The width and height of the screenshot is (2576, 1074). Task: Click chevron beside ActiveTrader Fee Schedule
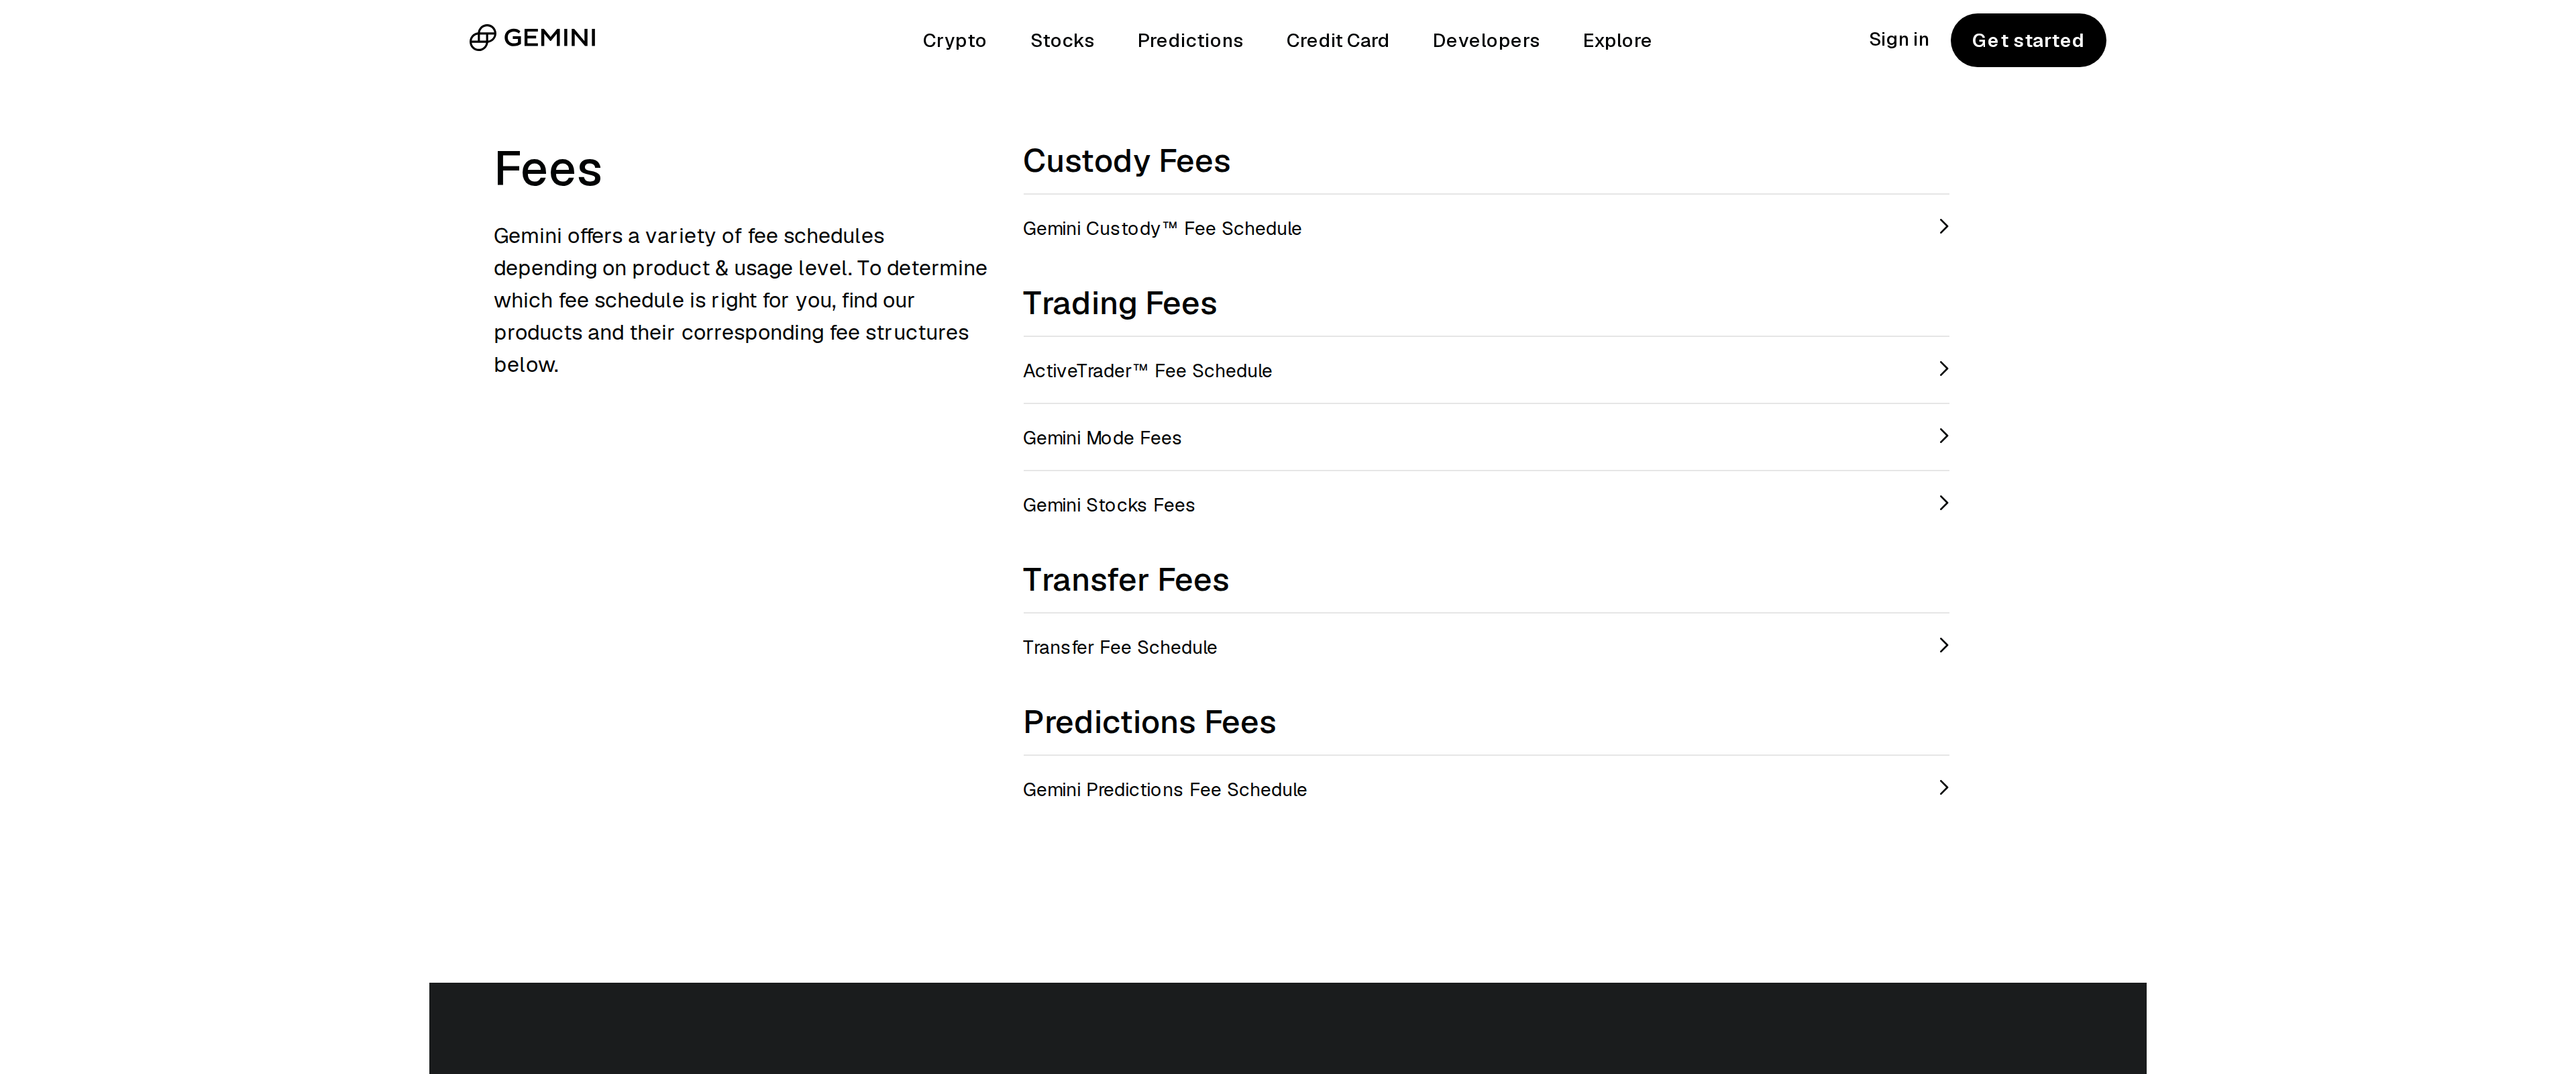(x=1943, y=369)
